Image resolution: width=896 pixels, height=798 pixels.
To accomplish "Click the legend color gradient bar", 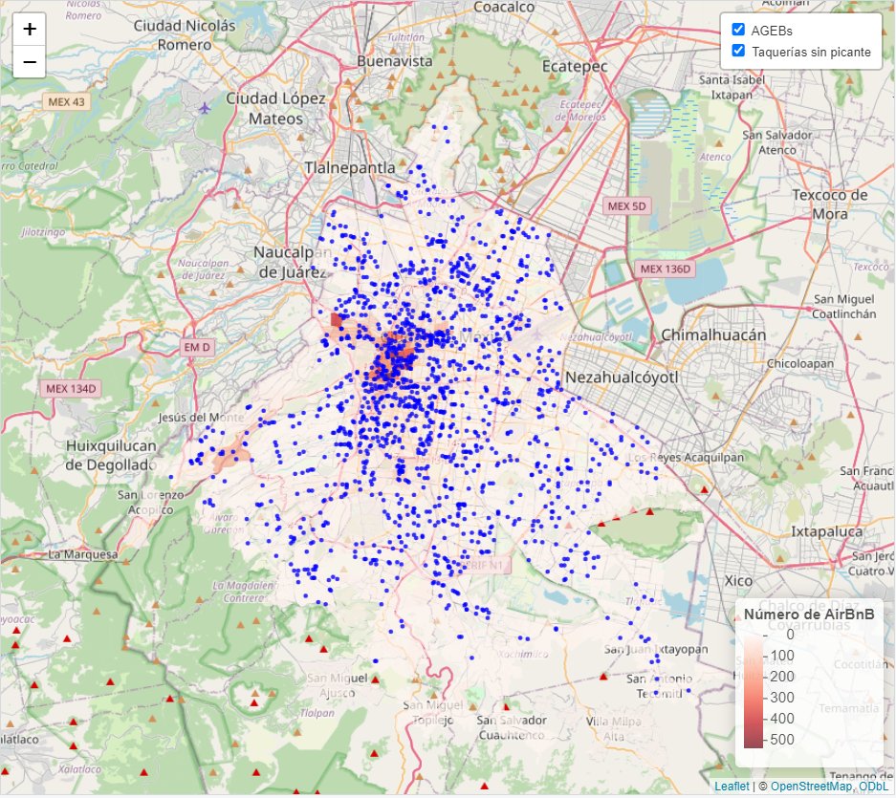I will pyautogui.click(x=754, y=692).
